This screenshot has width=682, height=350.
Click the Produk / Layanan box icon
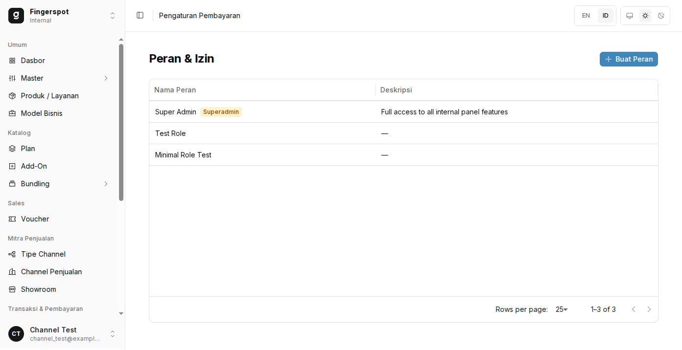(12, 96)
